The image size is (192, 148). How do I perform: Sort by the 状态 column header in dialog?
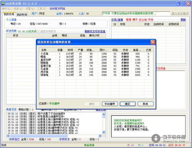(x=125, y=50)
